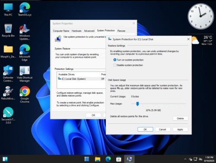Select the Defender Control desktop icon

click(x=8, y=74)
